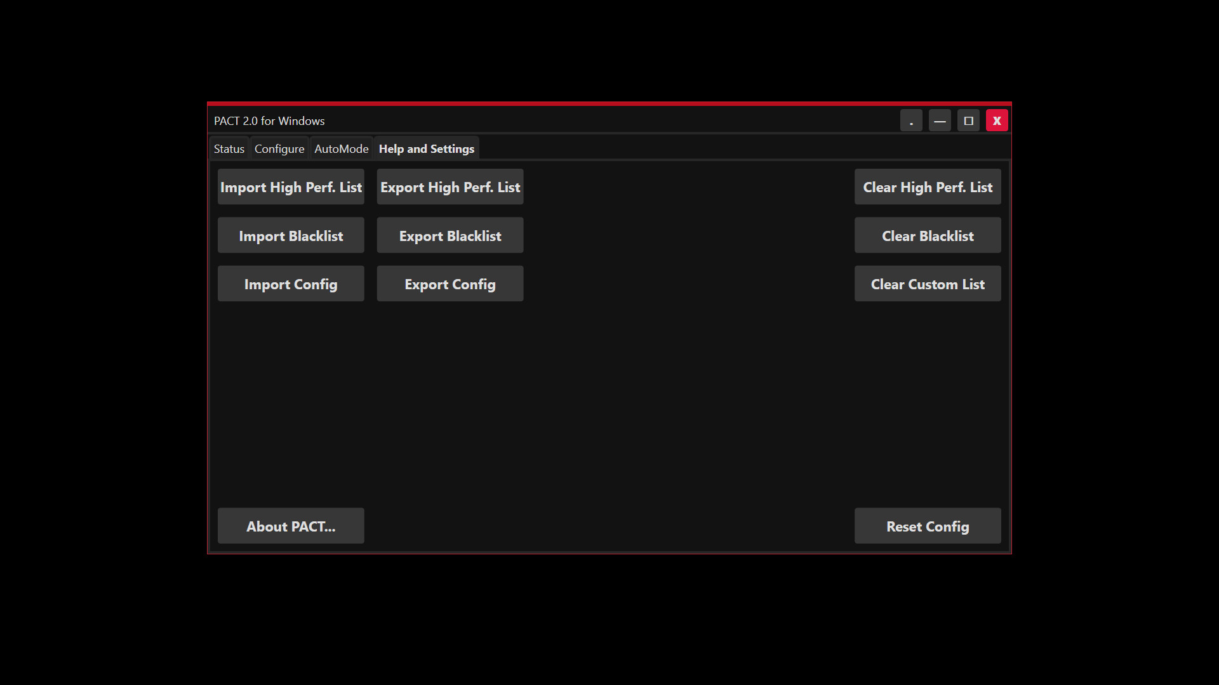Open the Configure tab
The width and height of the screenshot is (1219, 685).
pos(279,148)
